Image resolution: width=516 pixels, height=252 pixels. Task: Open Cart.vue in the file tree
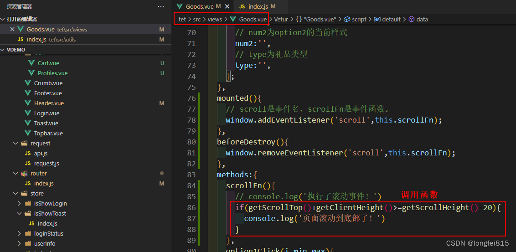[x=48, y=63]
